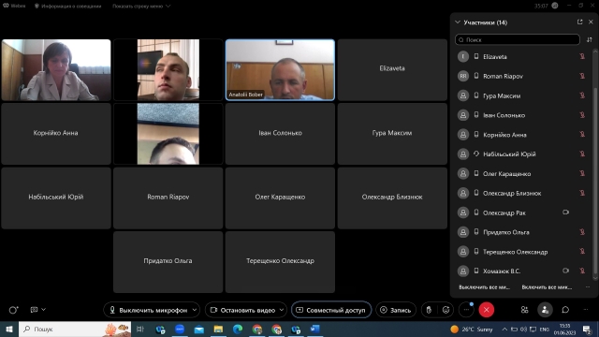Open Показать строку меню dropdown

click(141, 7)
